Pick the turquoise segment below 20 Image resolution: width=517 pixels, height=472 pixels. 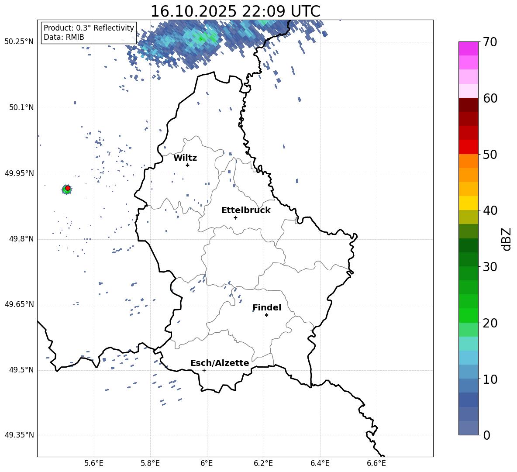point(469,344)
